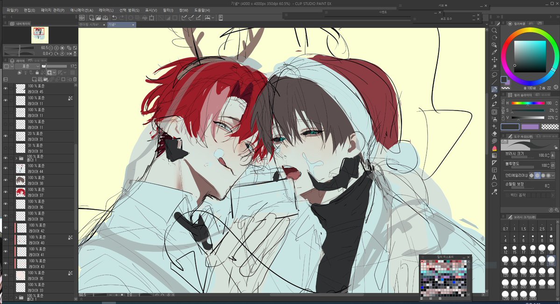This screenshot has width=560, height=304.
Task: Select the purple sub color swatch
Action: (x=530, y=126)
